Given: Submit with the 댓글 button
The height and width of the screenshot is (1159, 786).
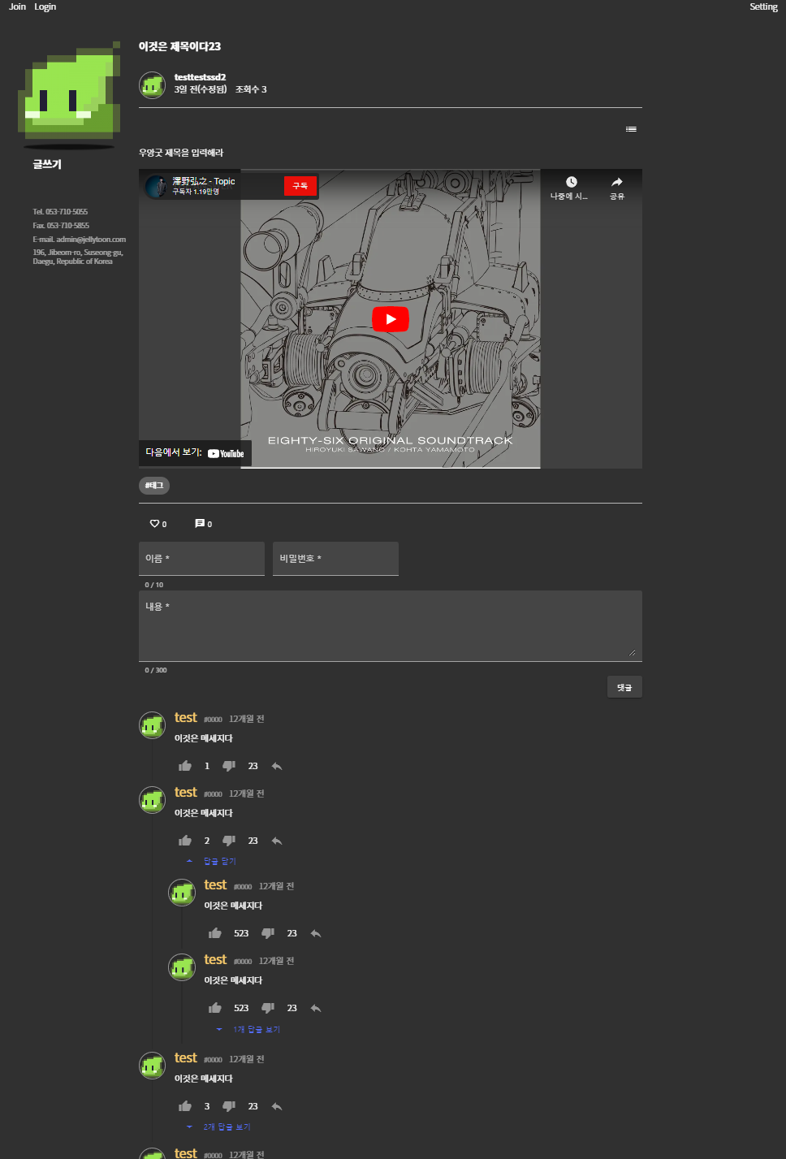Looking at the screenshot, I should (624, 687).
